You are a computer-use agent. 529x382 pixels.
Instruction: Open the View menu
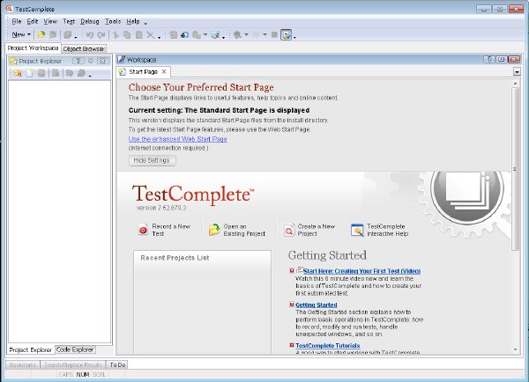coord(50,21)
